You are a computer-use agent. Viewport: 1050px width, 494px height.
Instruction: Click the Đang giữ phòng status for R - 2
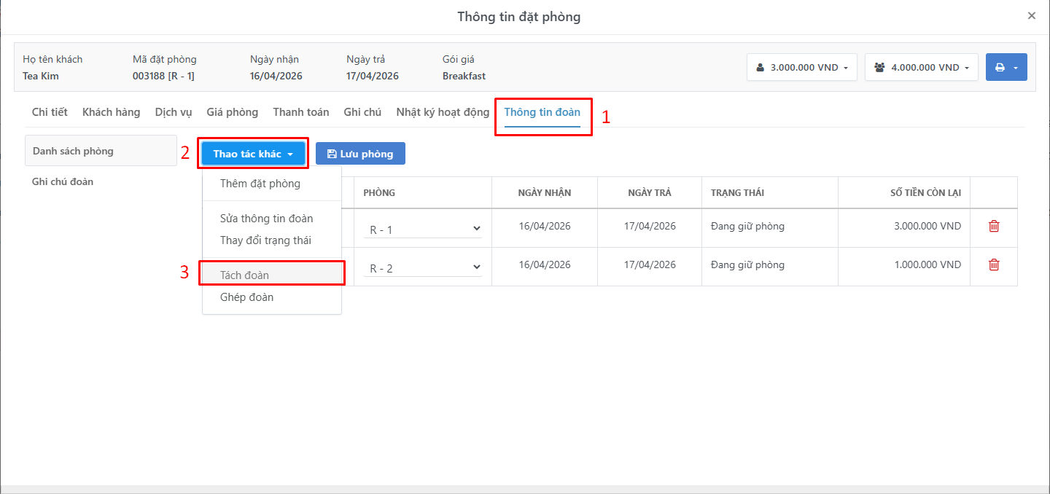pos(747,264)
